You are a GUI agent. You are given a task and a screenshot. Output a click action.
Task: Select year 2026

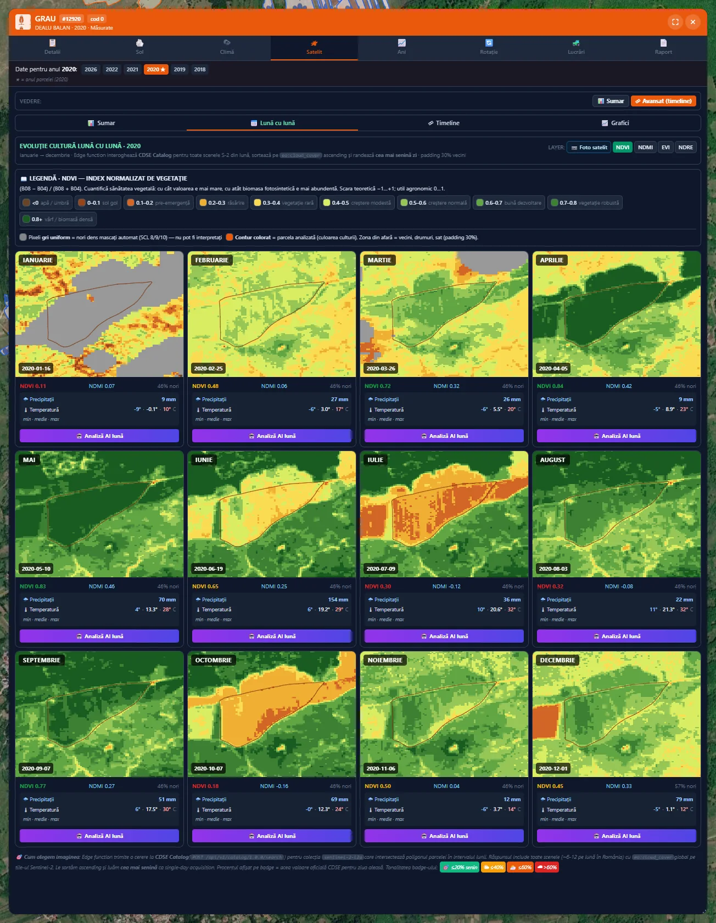click(91, 70)
